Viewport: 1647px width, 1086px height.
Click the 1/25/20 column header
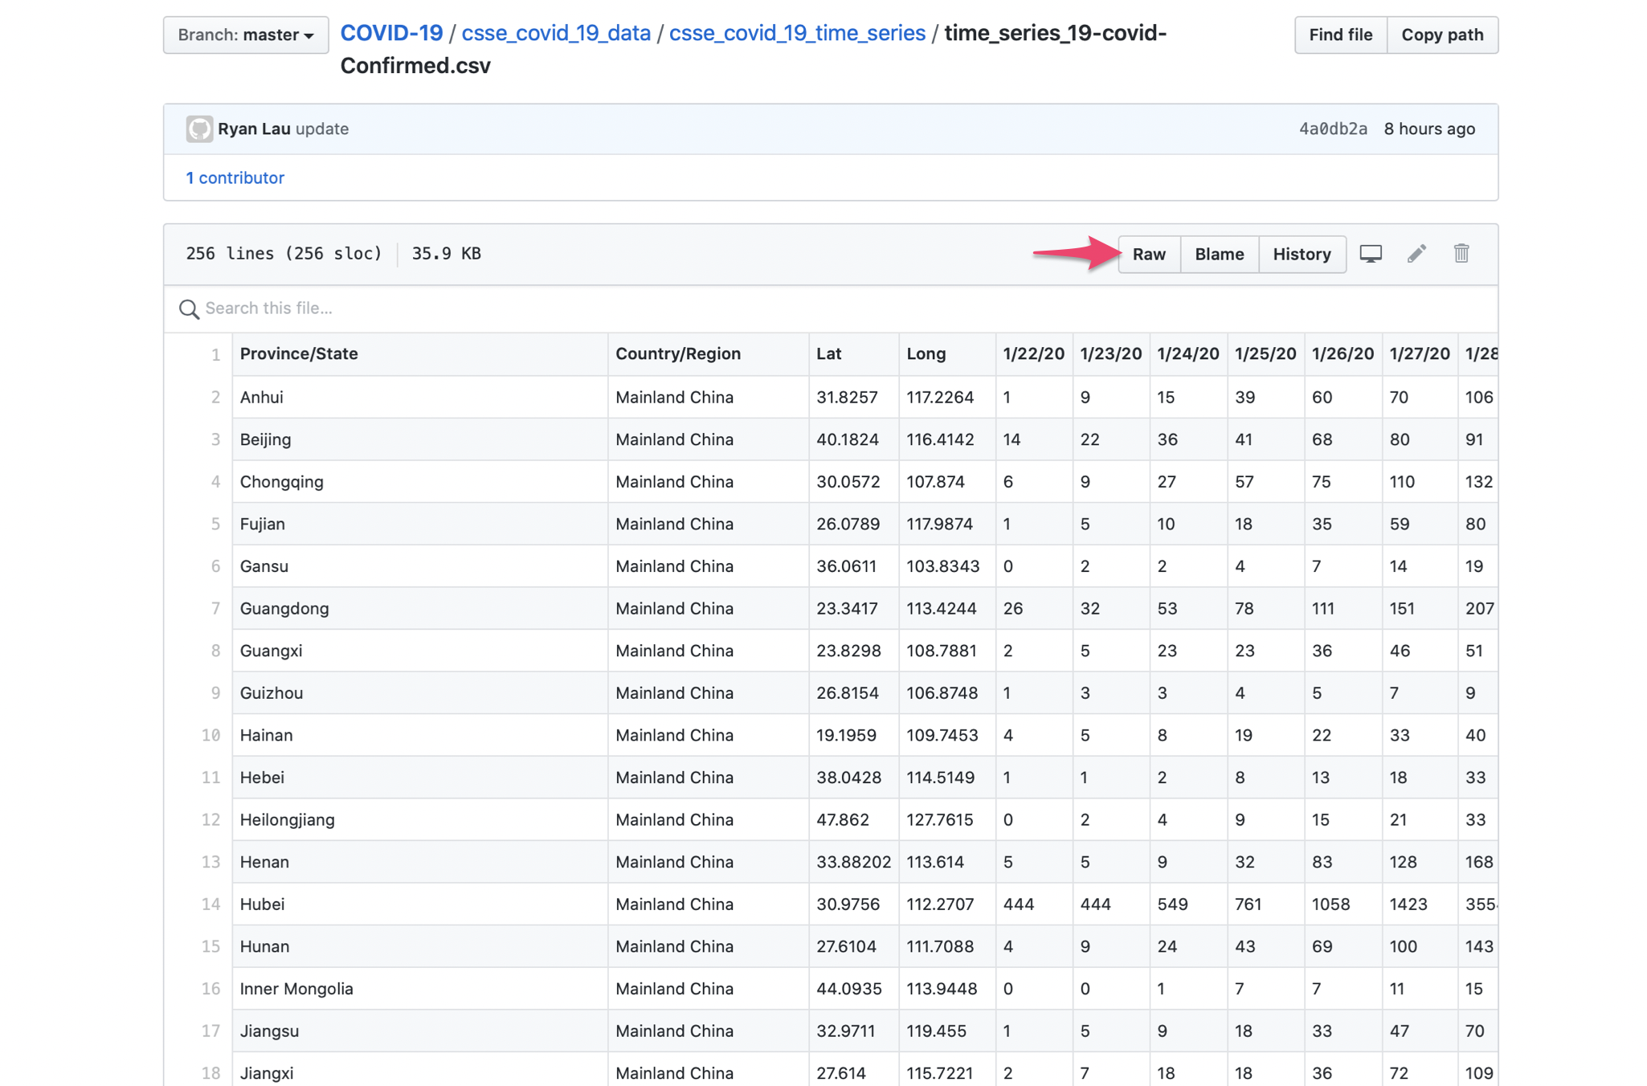pyautogui.click(x=1265, y=354)
